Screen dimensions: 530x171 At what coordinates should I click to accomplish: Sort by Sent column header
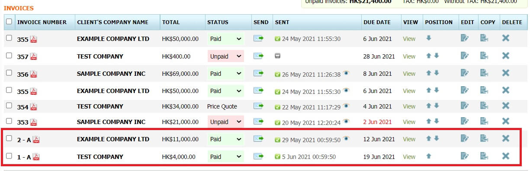[x=282, y=22]
